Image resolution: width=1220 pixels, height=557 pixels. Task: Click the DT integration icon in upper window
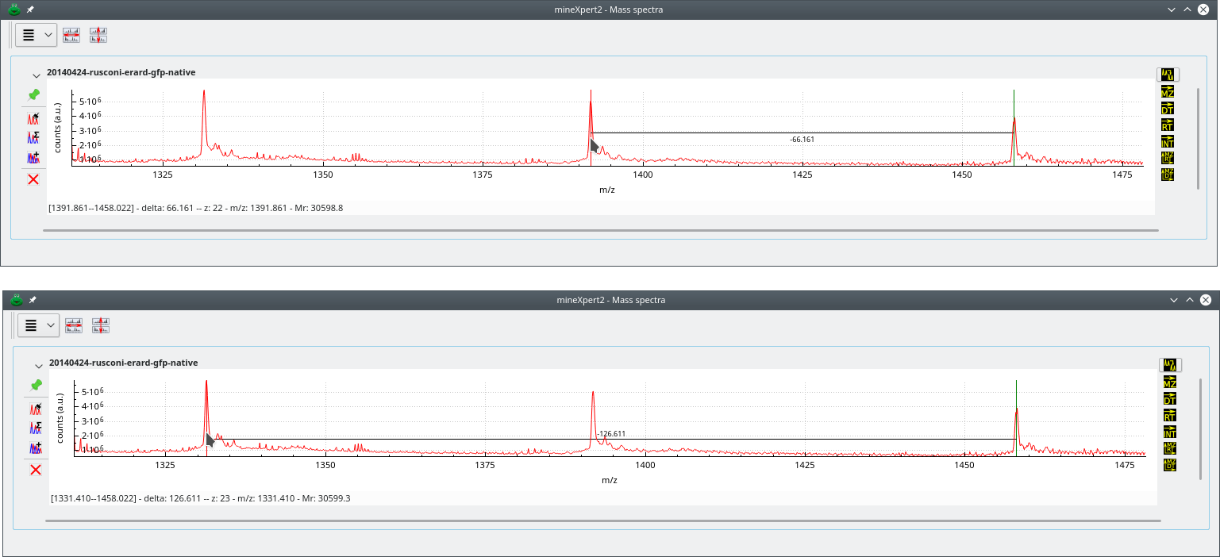[1167, 109]
